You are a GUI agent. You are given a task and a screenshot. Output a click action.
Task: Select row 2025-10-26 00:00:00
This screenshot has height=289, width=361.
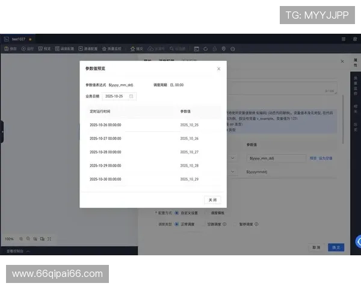(x=154, y=125)
